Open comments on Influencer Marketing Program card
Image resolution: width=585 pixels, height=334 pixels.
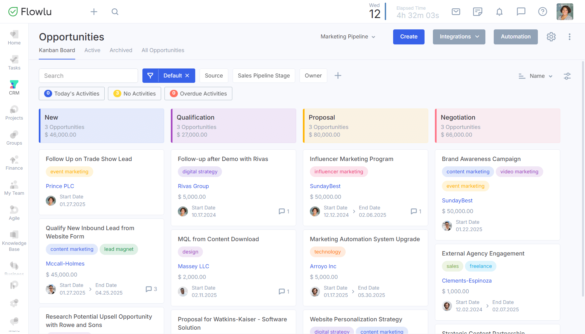(416, 211)
